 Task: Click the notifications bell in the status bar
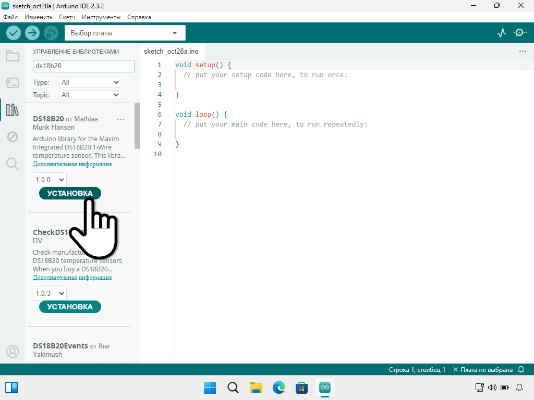(x=521, y=369)
